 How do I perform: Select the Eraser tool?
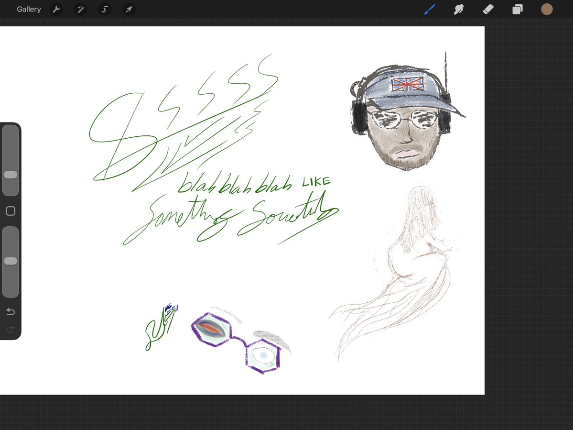click(x=488, y=9)
